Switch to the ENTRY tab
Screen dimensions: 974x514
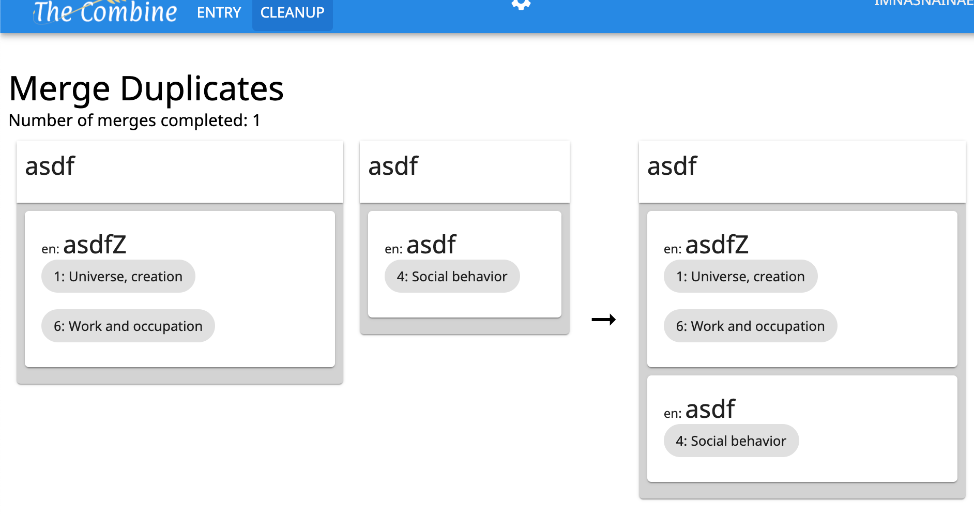tap(218, 12)
